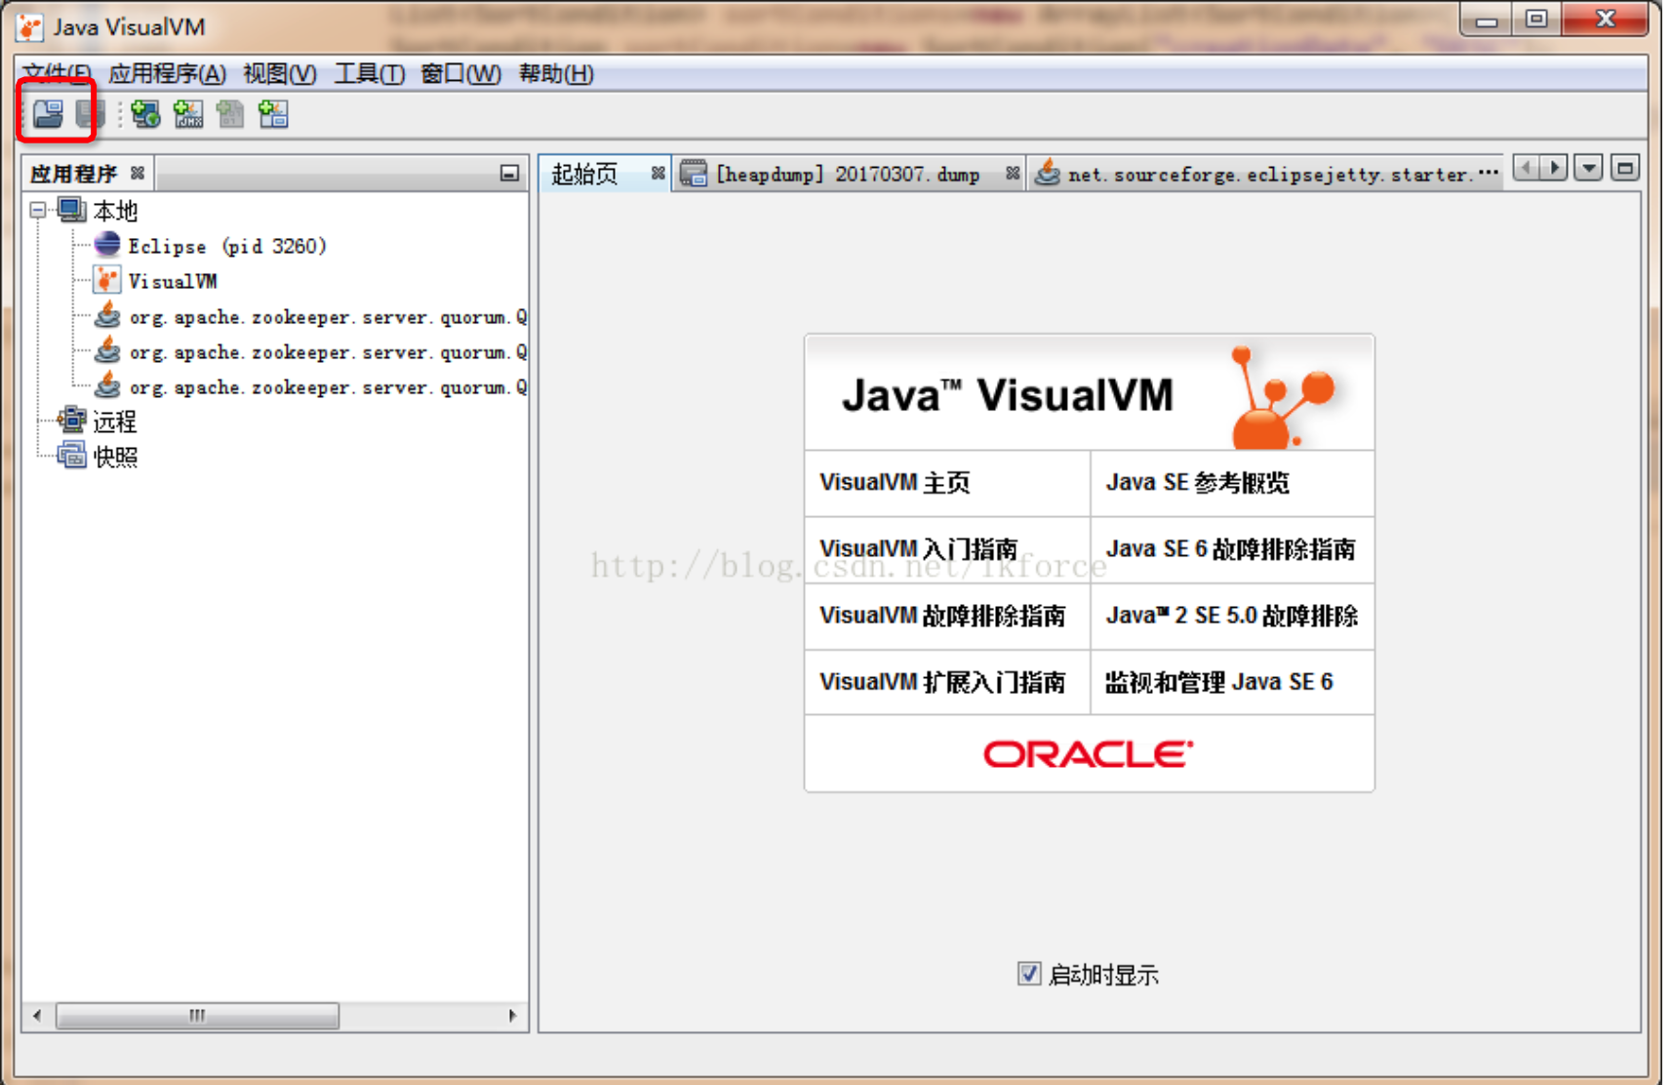
Task: Open the VisualVM 扩展入门指南 link
Action: point(942,682)
